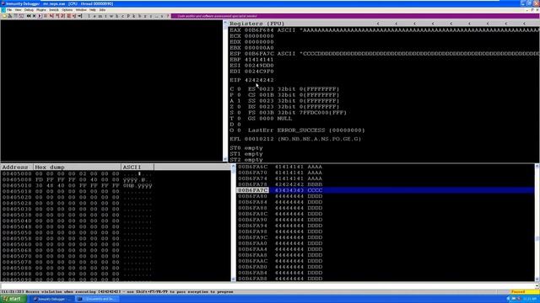Open Windows list with the 'w' button
The image size is (540, 303).
111,16
